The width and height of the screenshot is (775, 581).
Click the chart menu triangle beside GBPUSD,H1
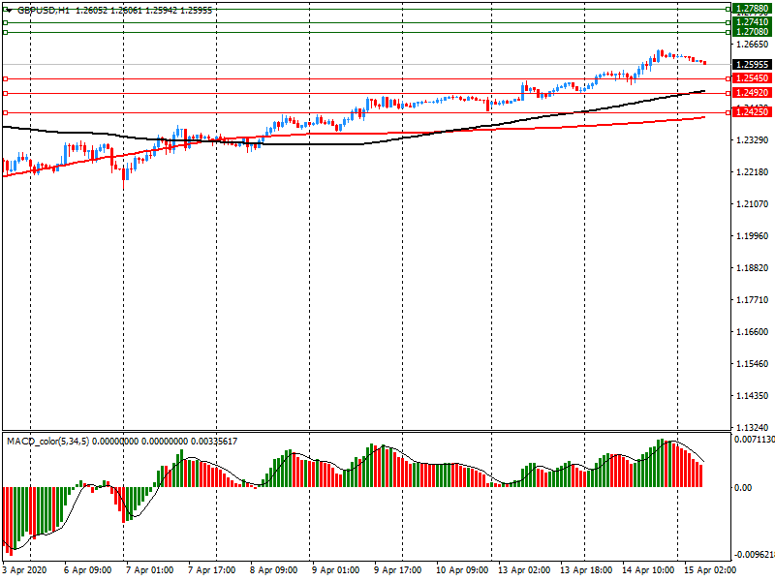pyautogui.click(x=8, y=9)
